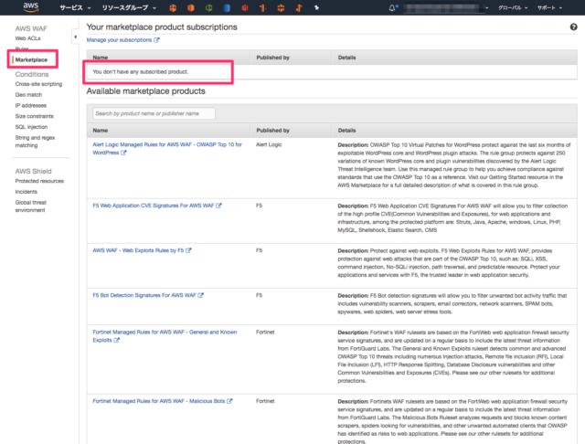
Task: Expand the サービス menu
Action: tap(75, 7)
